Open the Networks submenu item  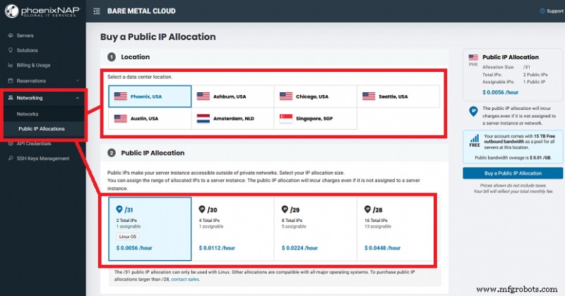tap(28, 113)
